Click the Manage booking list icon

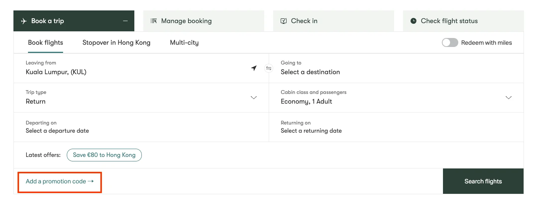pos(154,21)
